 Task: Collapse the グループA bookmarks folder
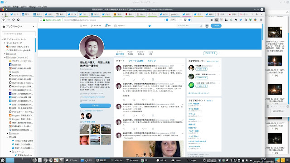pos(10,152)
